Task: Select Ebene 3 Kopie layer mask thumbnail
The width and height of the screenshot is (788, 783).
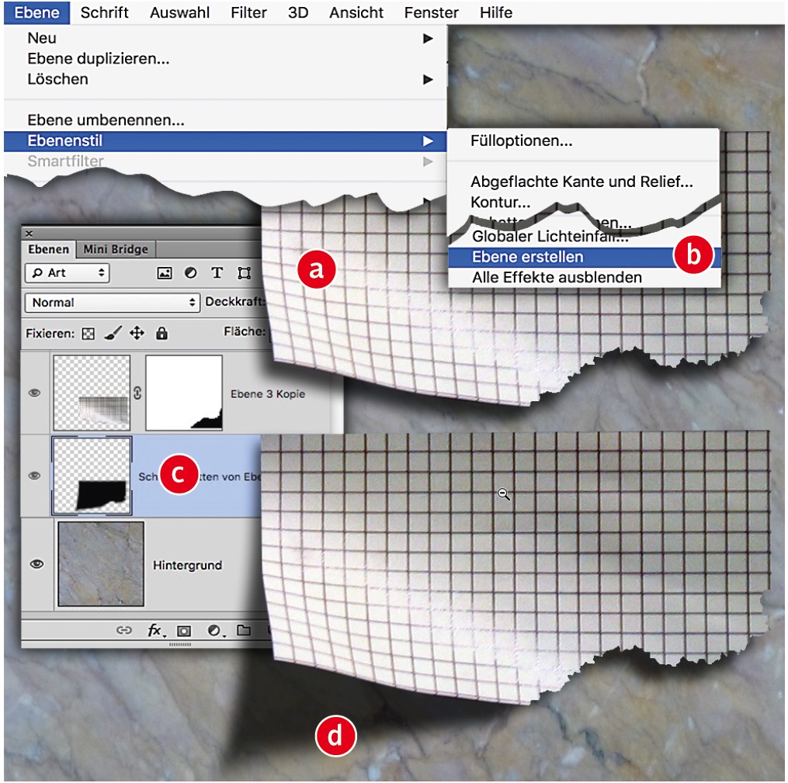Action: [184, 393]
